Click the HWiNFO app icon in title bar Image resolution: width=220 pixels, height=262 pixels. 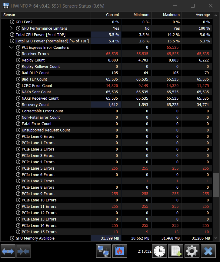[x=6, y=6]
